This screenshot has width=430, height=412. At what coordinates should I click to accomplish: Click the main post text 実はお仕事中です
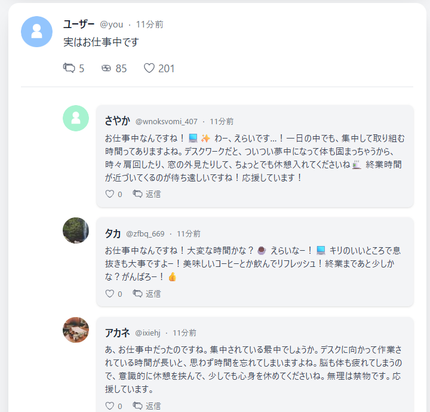101,43
